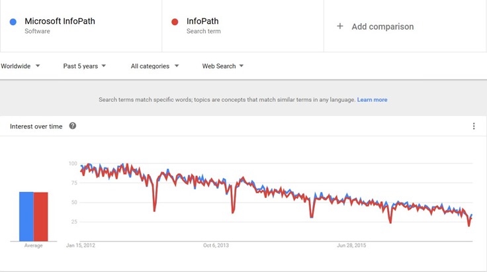Open the three-dot chart options menu
The height and width of the screenshot is (272, 487).
474,126
